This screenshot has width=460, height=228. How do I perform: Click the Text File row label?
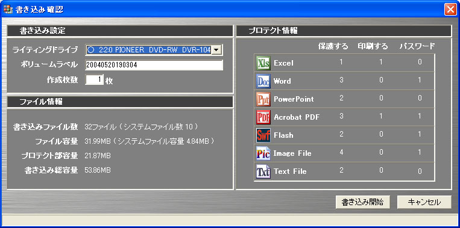pyautogui.click(x=290, y=171)
